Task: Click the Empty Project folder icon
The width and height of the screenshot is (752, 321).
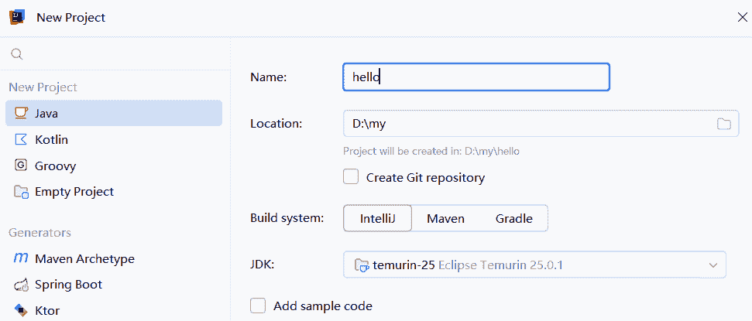Action: 21,192
